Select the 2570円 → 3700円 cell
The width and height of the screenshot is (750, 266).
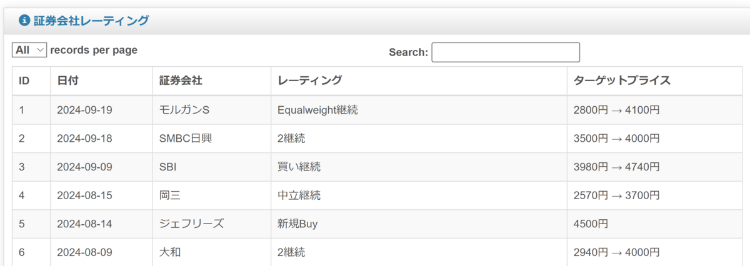[x=655, y=195]
